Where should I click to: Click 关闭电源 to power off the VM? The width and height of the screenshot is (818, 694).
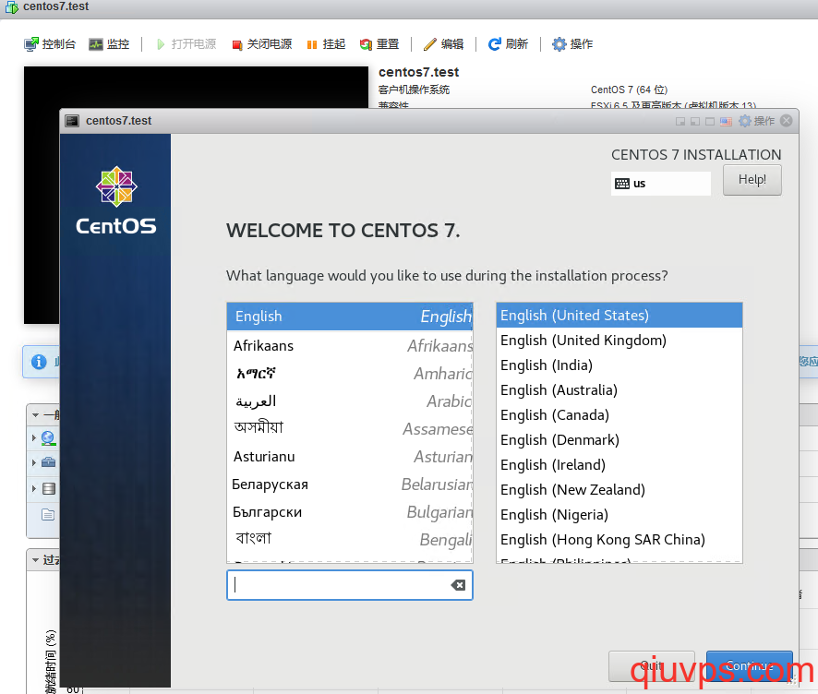[262, 44]
